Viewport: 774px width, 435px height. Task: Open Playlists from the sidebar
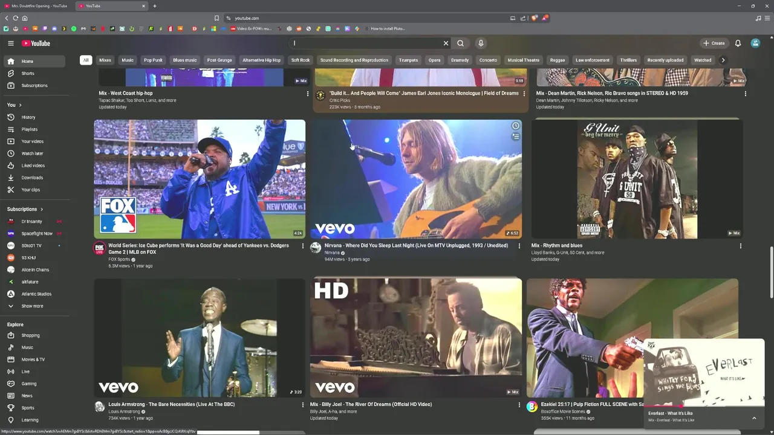pyautogui.click(x=34, y=129)
